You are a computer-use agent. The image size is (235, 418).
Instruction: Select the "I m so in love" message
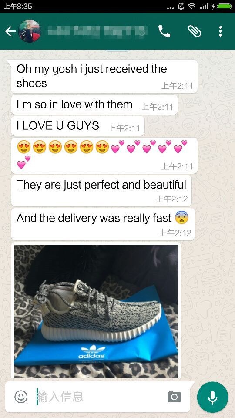click(94, 105)
